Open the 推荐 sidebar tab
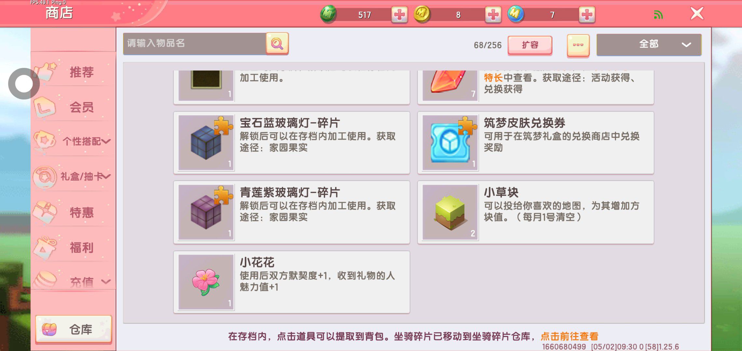The height and width of the screenshot is (351, 742). 73,72
